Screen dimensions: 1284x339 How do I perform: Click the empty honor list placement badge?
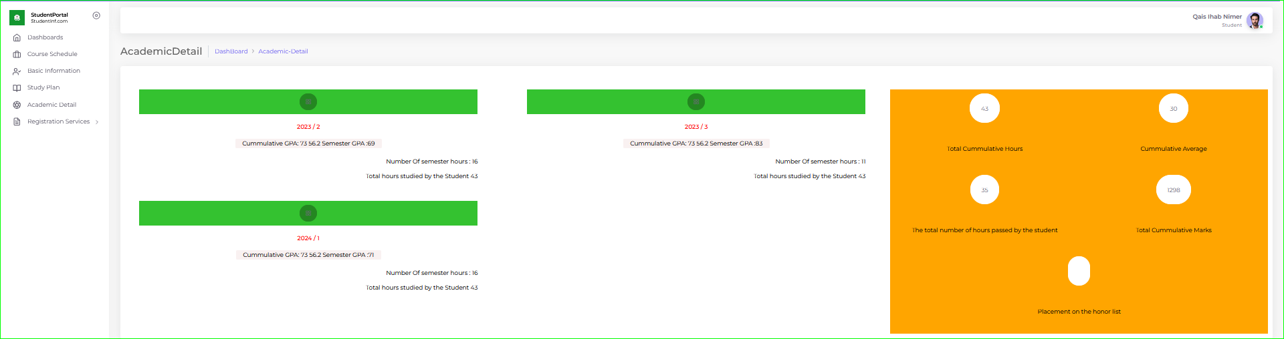[x=1079, y=271]
